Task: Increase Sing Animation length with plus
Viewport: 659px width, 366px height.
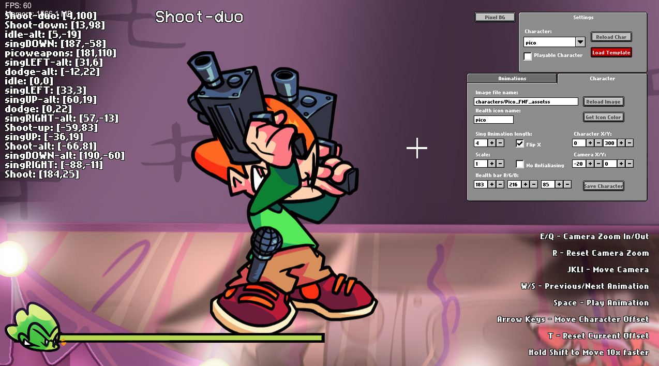Action: tap(492, 143)
